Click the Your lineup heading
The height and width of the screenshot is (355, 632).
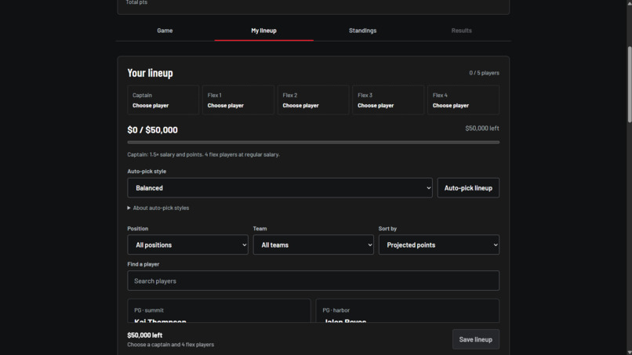point(150,73)
